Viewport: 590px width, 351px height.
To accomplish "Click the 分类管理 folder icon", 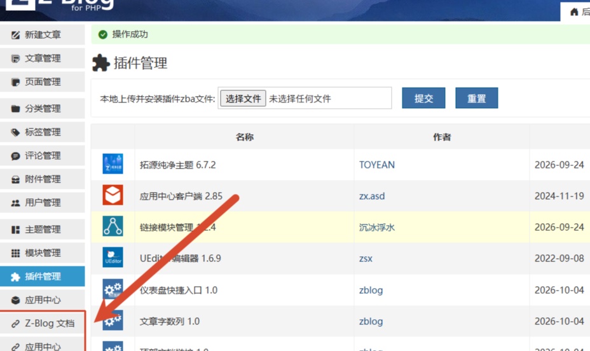I will tap(15, 109).
